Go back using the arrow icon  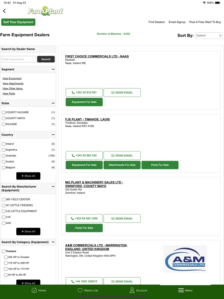click(x=4, y=11)
